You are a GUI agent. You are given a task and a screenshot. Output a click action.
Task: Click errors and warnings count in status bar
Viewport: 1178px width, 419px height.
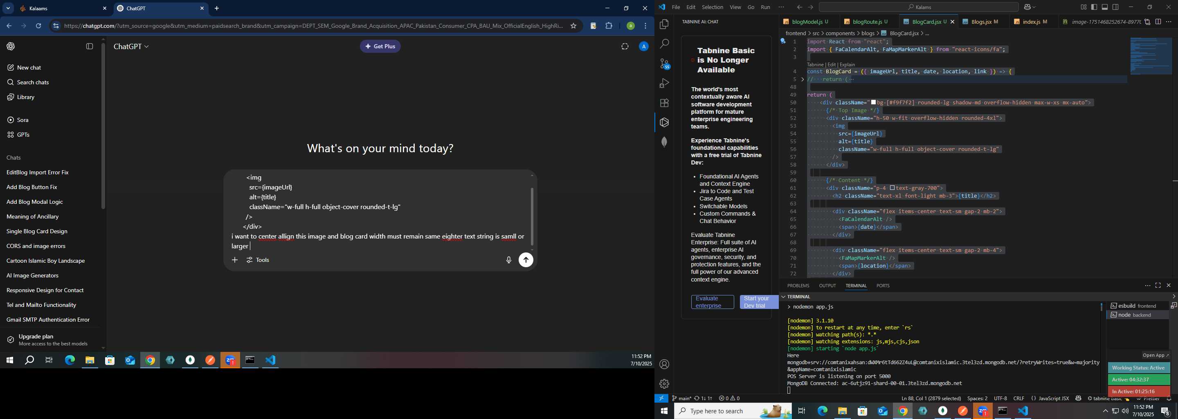tap(729, 399)
